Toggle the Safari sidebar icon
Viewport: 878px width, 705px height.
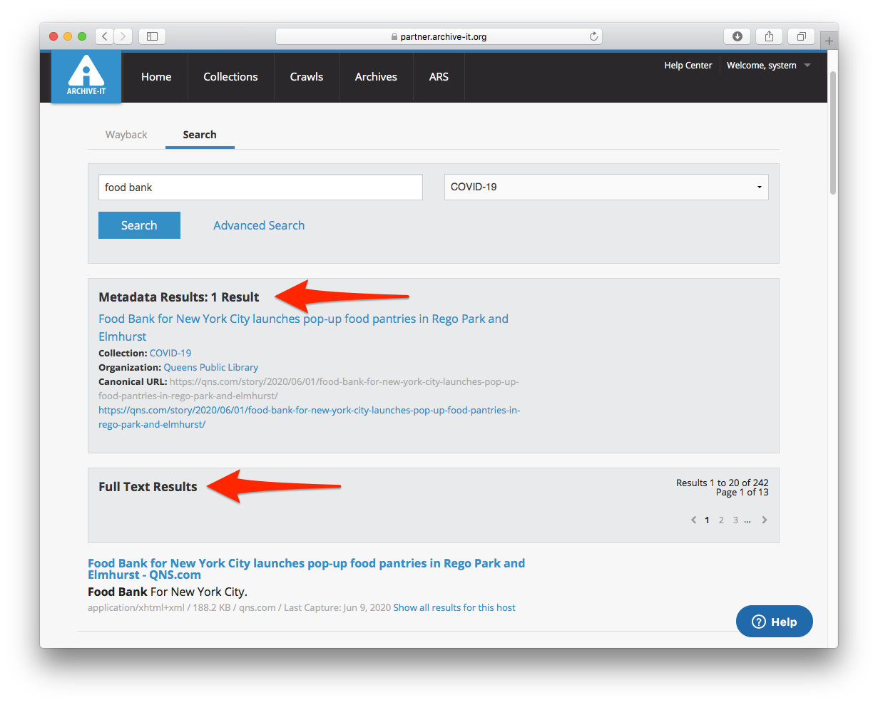pos(152,36)
